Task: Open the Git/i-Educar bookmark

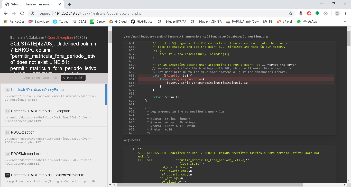Action: 142,22
